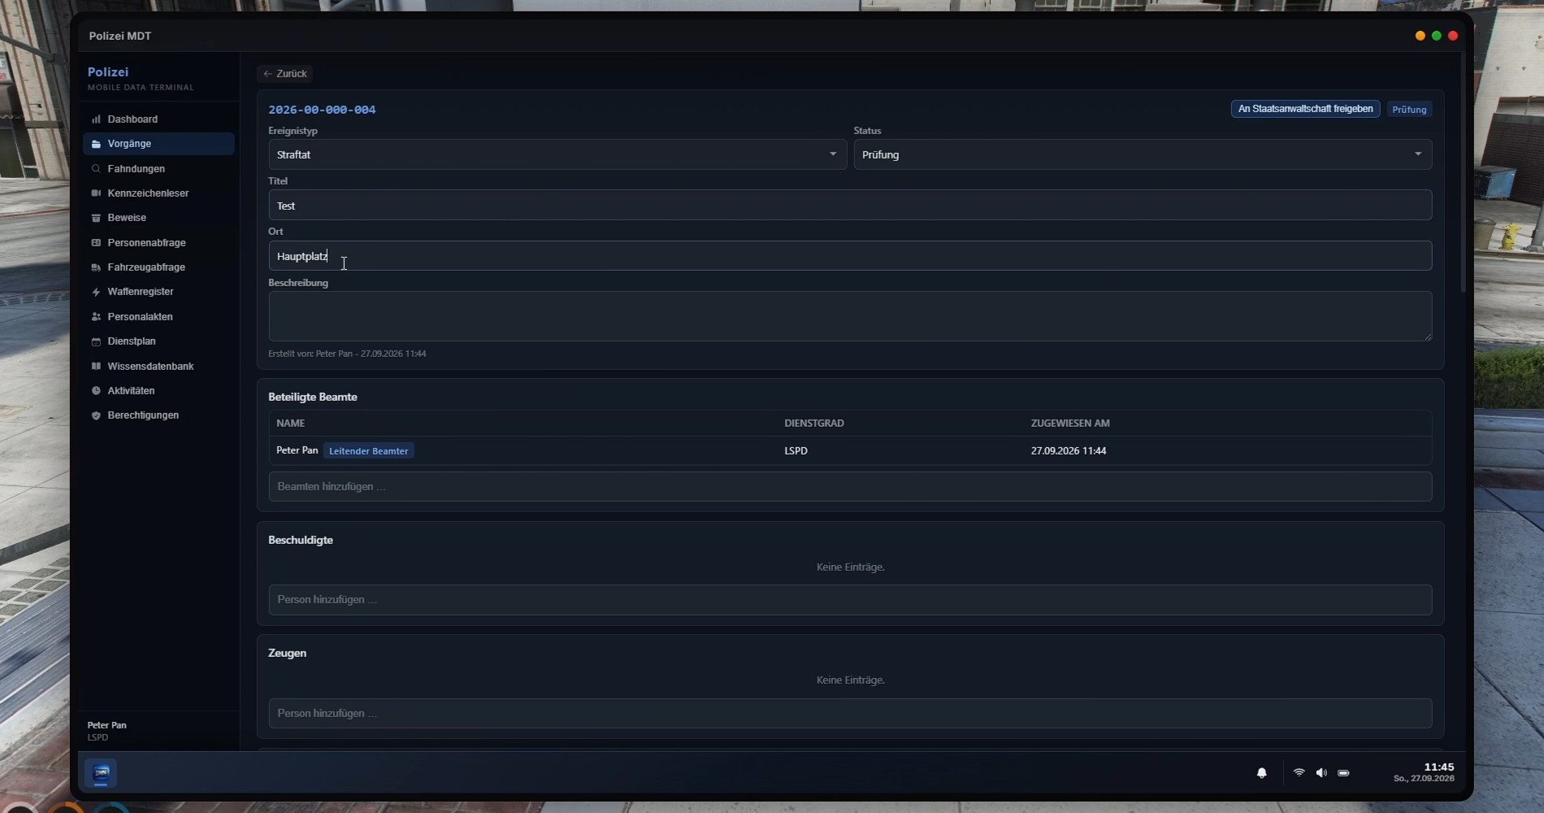The image size is (1544, 813).
Task: Click the Fahndungen search icon
Action: coord(96,169)
